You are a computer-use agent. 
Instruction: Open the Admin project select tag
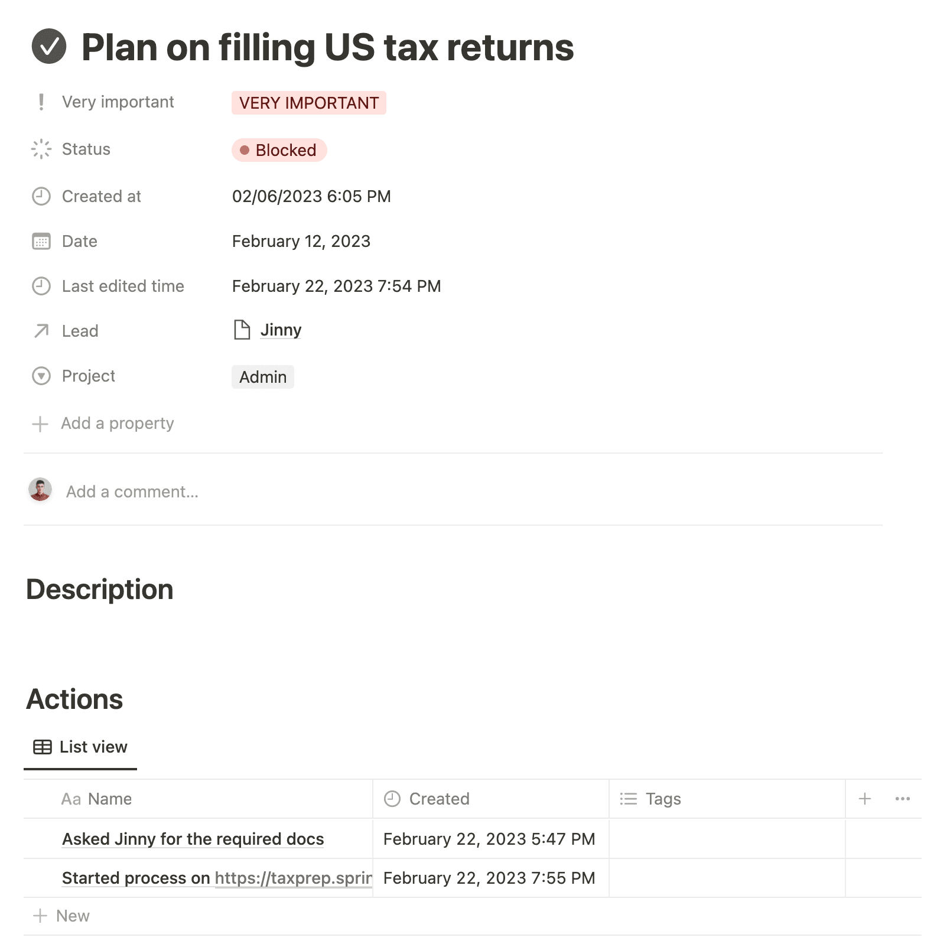(263, 377)
